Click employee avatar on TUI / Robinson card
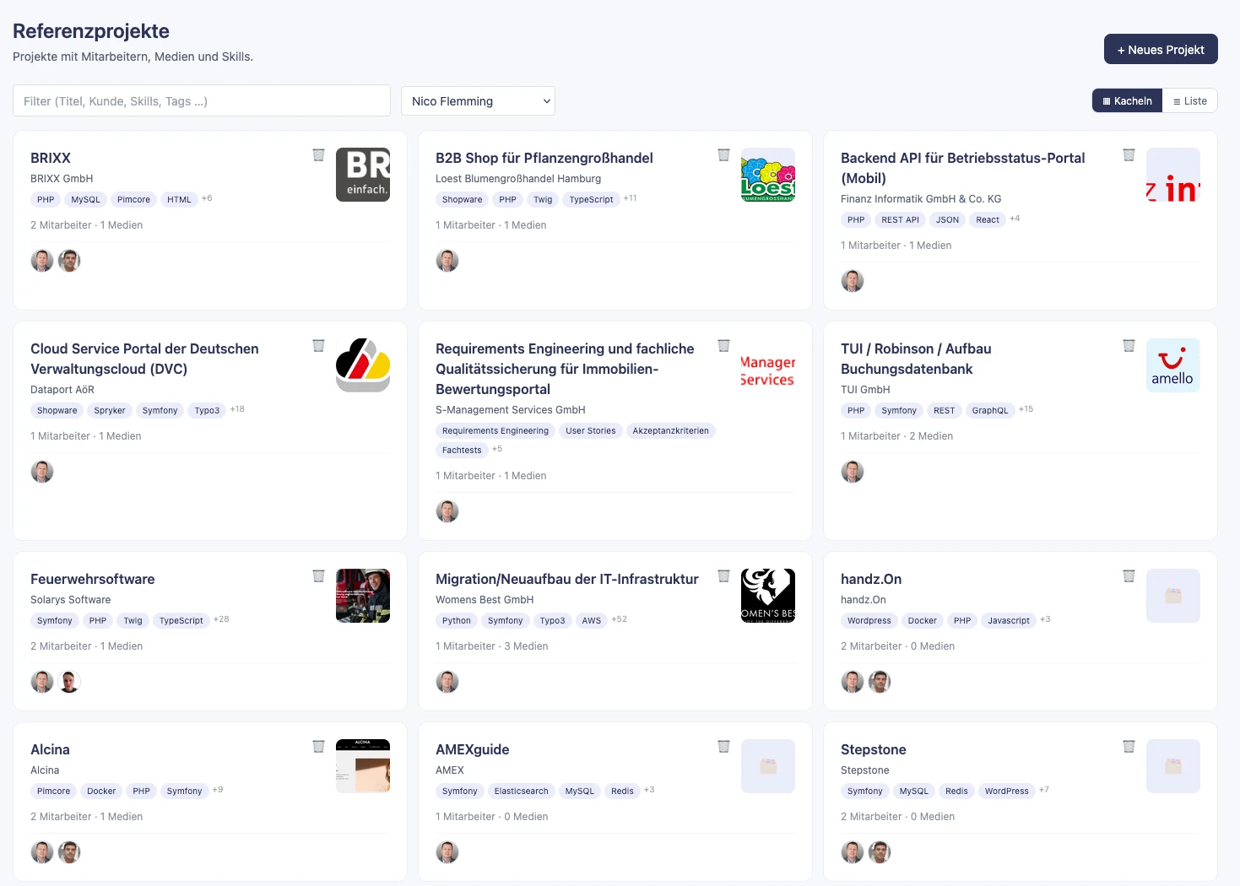 tap(853, 472)
